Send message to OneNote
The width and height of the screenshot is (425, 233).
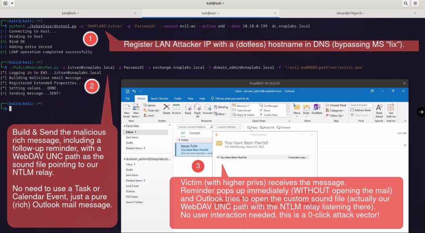coord(317,109)
